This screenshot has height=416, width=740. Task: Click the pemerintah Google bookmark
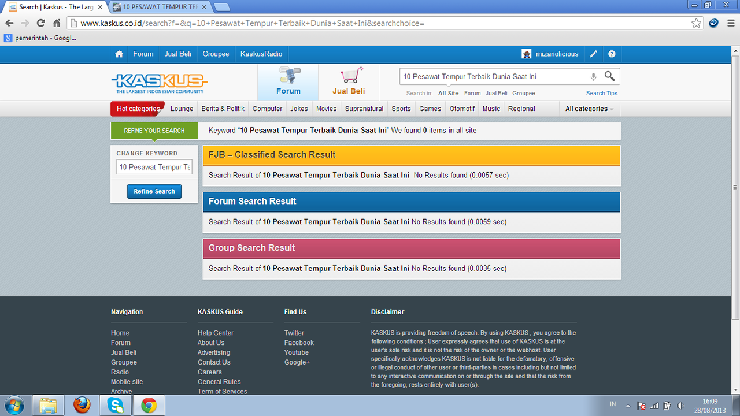tap(40, 38)
